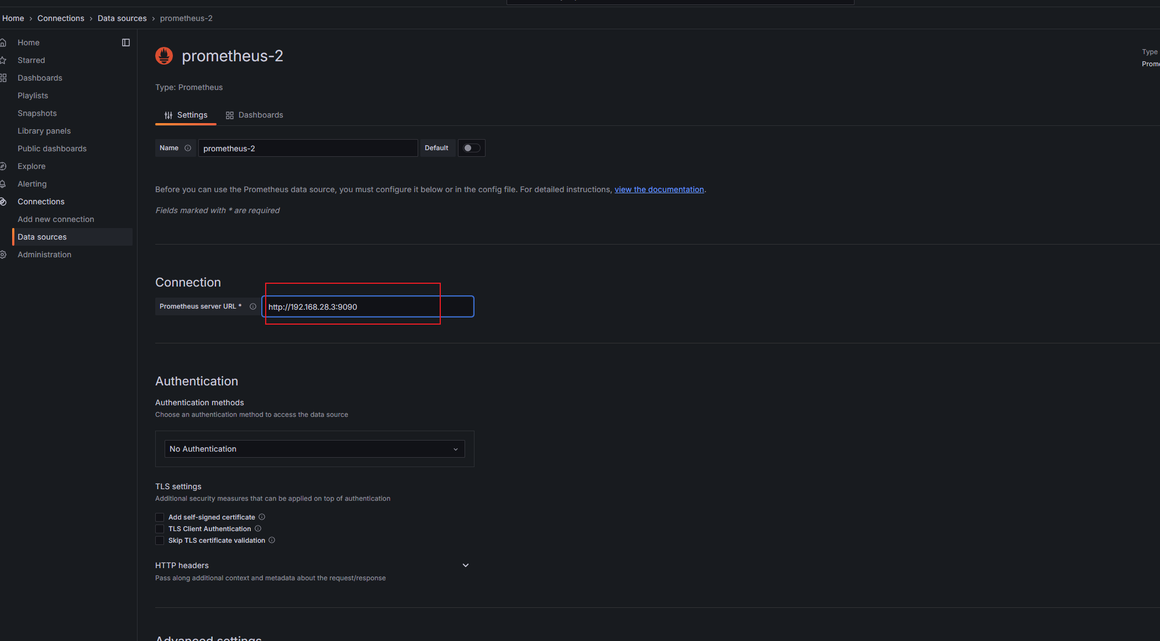Image resolution: width=1160 pixels, height=641 pixels.
Task: Select Add new connection in sidebar
Action: [x=56, y=219]
